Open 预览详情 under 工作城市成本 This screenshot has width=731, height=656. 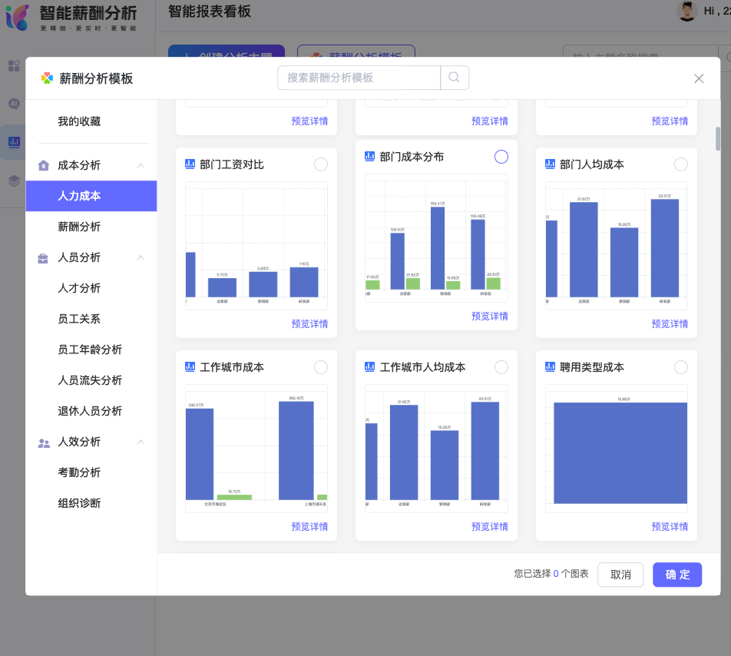click(x=309, y=526)
